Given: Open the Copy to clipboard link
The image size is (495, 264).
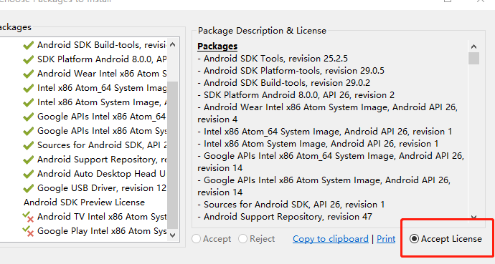Looking at the screenshot, I should pos(331,239).
